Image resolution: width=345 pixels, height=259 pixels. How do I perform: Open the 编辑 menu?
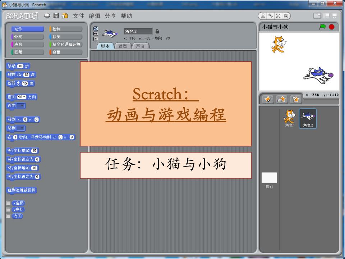pyautogui.click(x=95, y=15)
